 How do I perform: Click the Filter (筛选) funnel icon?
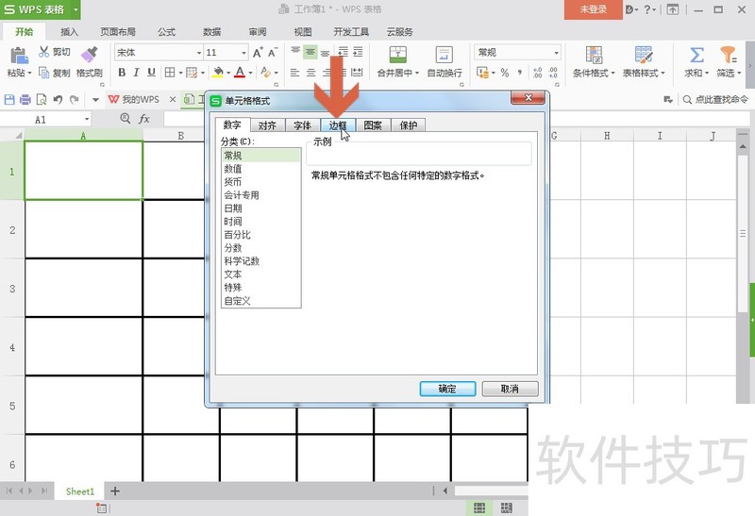pyautogui.click(x=729, y=55)
